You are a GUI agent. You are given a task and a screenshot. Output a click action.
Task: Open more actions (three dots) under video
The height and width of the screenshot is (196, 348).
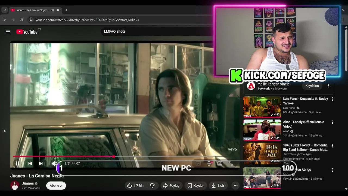(236, 186)
